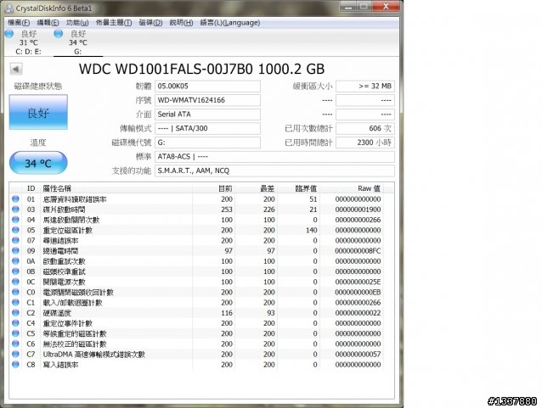Click status orb for attribute 0A
Viewport: 542px width, 408px height.
pyautogui.click(x=15, y=261)
